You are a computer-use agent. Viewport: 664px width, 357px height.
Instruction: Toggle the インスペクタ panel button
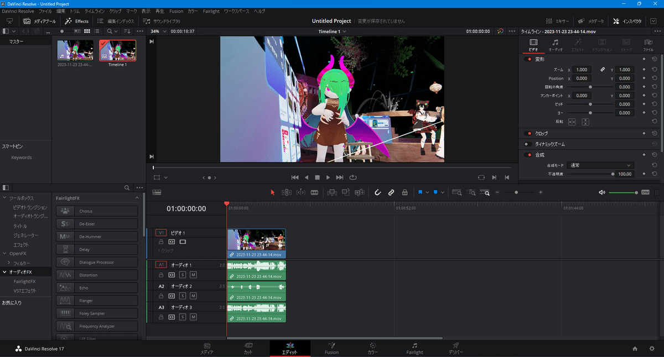point(627,21)
